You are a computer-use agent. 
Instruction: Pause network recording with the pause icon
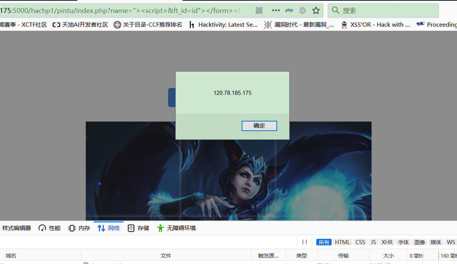click(305, 242)
